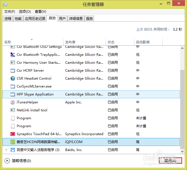187x170 pixels.
Task: Select the Csr HCRP Server icon
Action: tap(13, 71)
